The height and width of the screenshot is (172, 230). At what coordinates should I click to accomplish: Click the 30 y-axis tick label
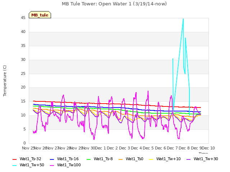pyautogui.click(x=23, y=60)
